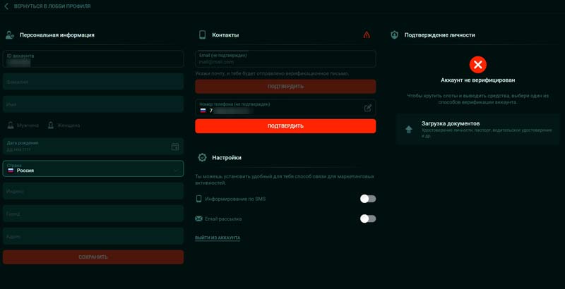Click the red X unverified account icon
The width and height of the screenshot is (565, 289).
pos(478,65)
